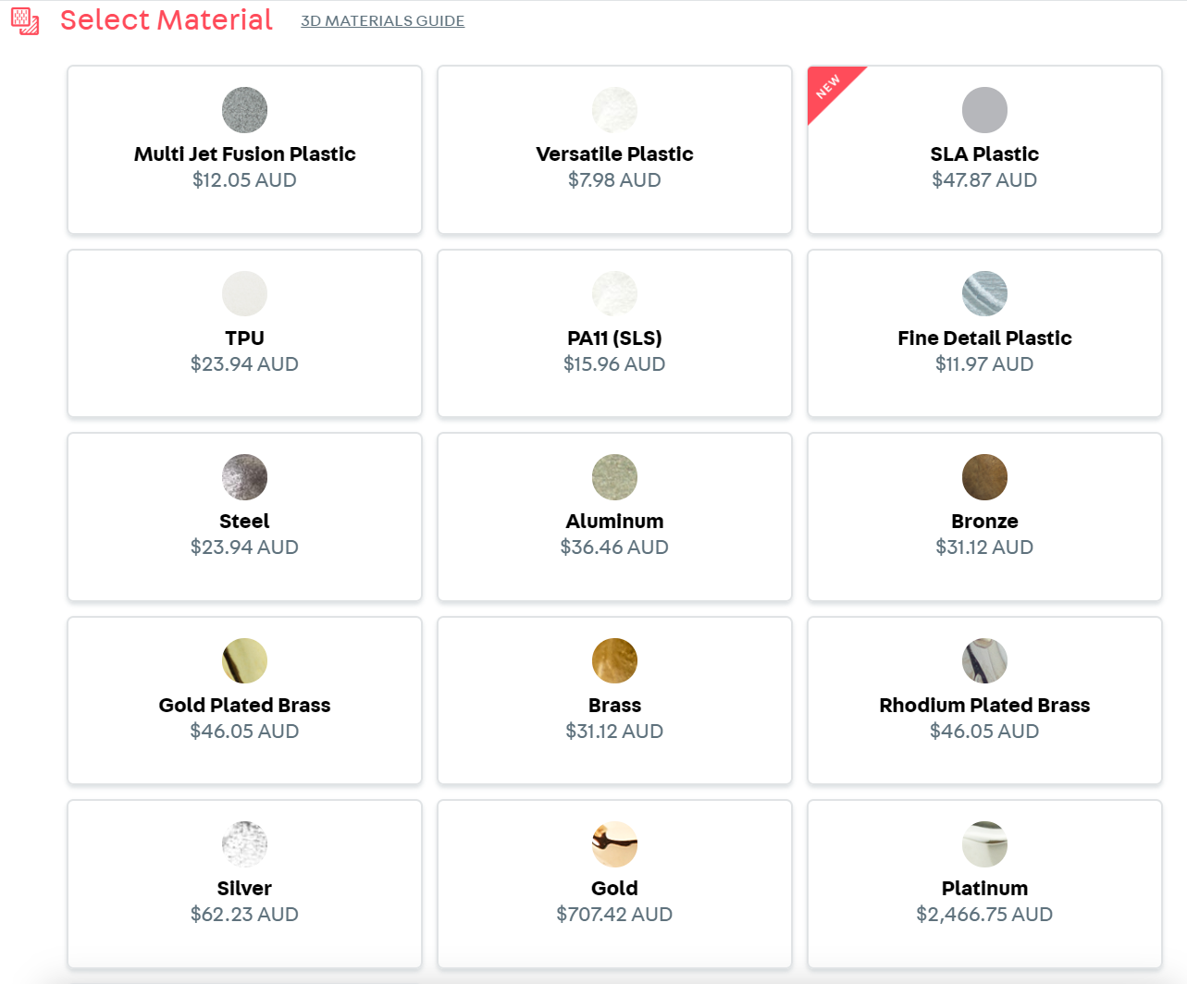
Task: Select the Aluminum material card
Action: click(613, 517)
